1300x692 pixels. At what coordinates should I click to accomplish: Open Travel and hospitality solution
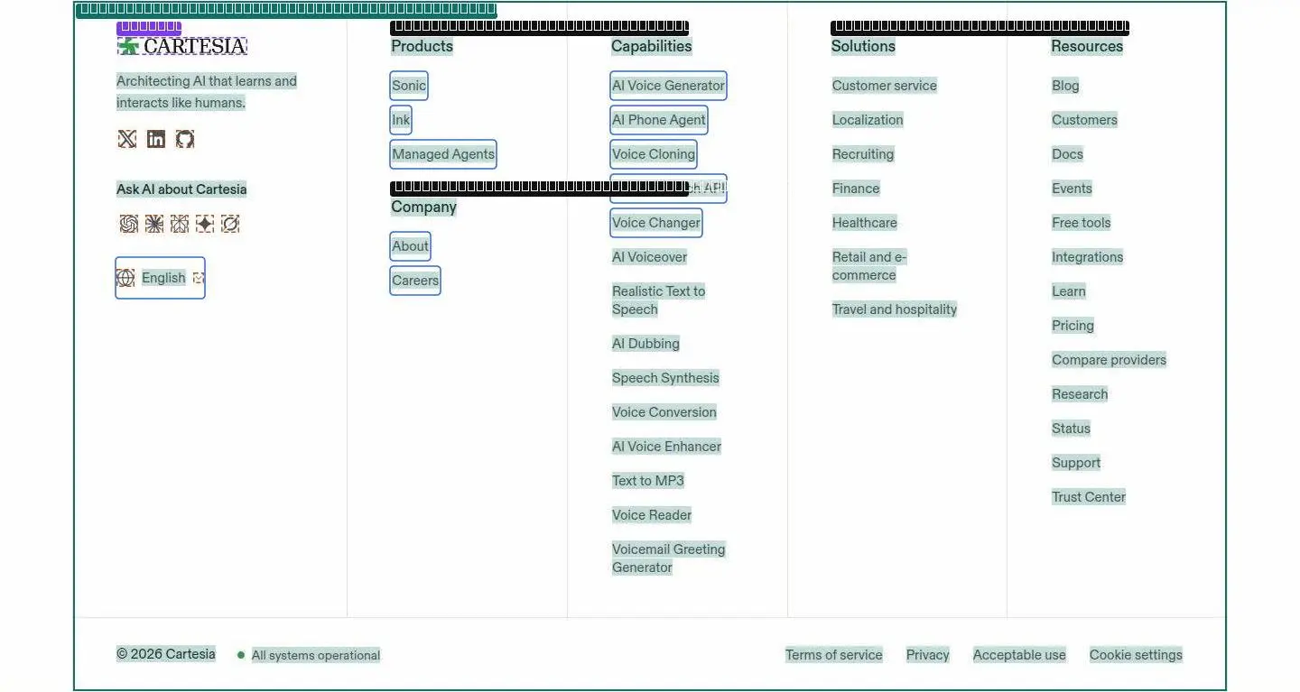(895, 309)
